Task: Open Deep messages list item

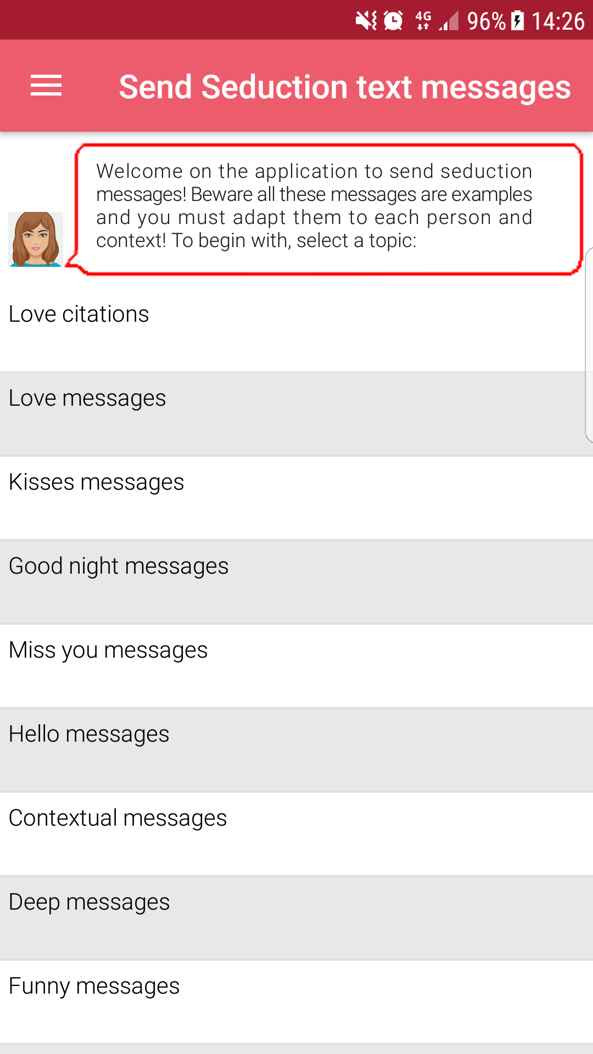Action: [x=296, y=918]
